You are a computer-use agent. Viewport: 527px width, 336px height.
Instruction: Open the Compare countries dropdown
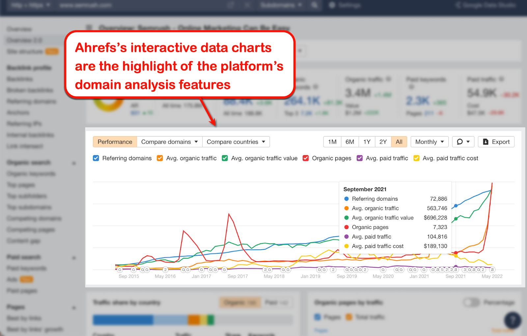(x=236, y=142)
